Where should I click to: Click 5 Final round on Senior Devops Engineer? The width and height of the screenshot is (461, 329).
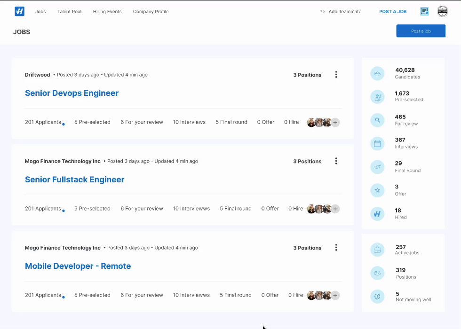click(231, 122)
